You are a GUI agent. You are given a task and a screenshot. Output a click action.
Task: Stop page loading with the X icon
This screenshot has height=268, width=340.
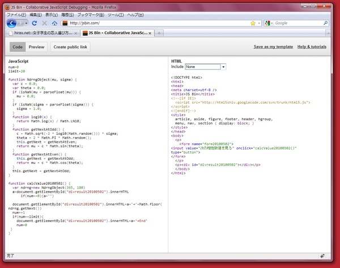tap(44, 23)
